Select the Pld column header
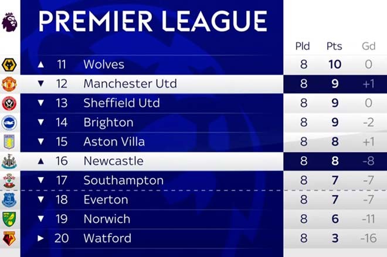The width and height of the screenshot is (387, 257). pos(303,46)
